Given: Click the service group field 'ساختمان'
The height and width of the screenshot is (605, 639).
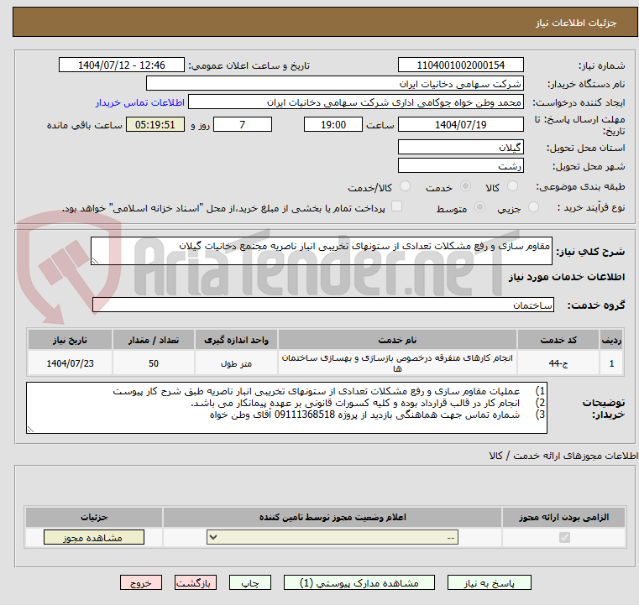Looking at the screenshot, I should [323, 305].
